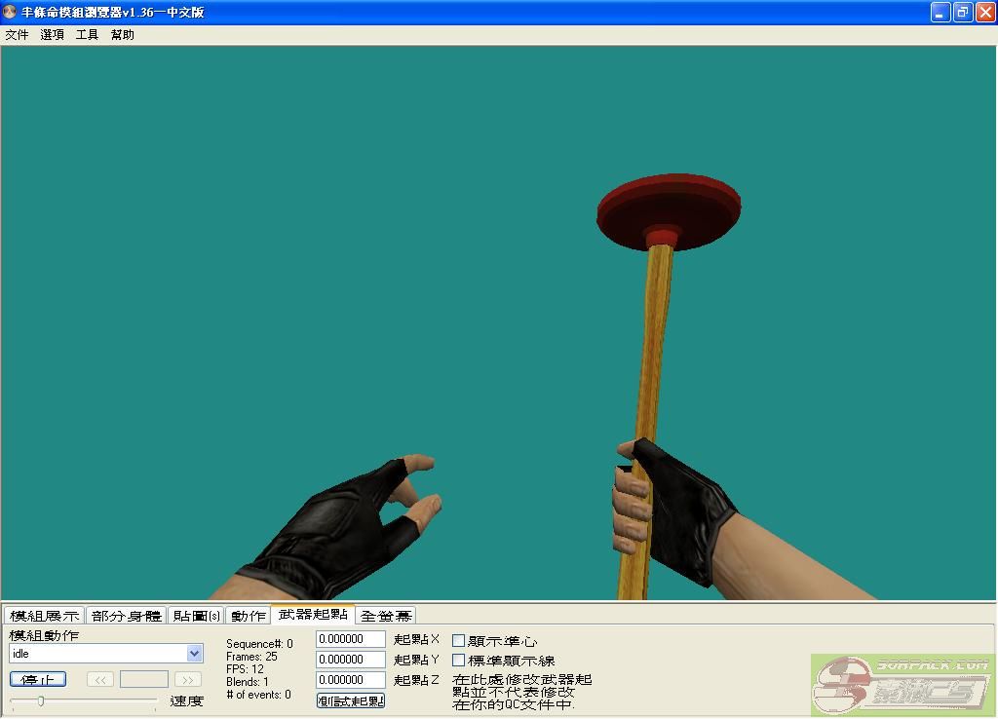Click the 測試起點 test origin button
The image size is (998, 719).
351,700
